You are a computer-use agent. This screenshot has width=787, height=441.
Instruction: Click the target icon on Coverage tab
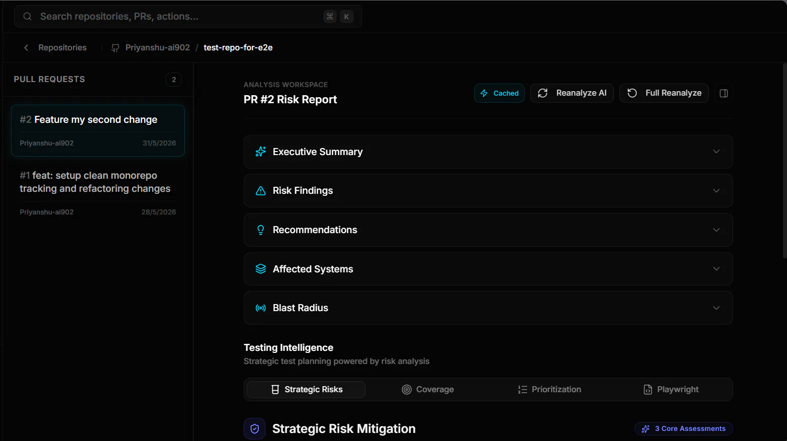(406, 390)
